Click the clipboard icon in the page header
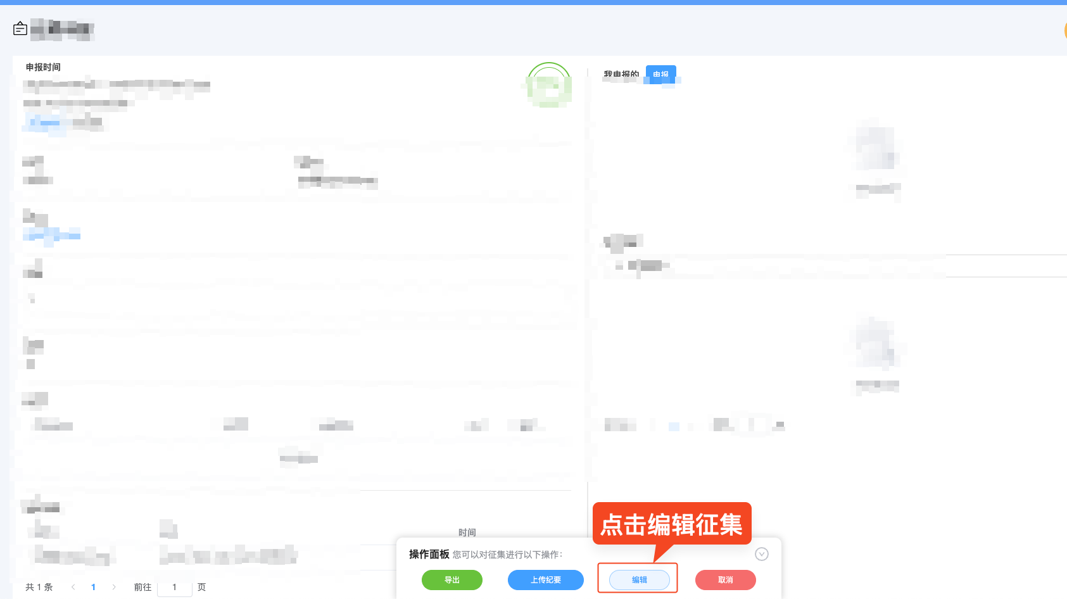The width and height of the screenshot is (1067, 599). click(20, 28)
